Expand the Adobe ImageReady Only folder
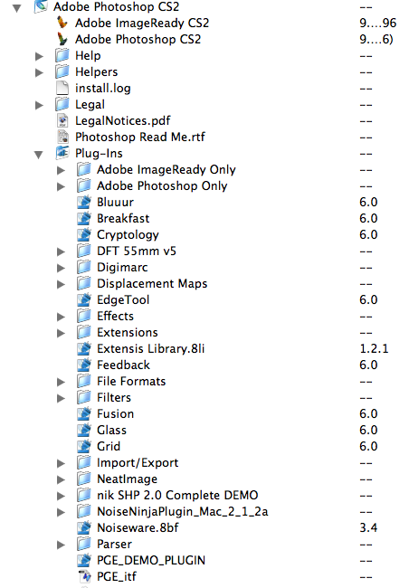 (x=61, y=170)
